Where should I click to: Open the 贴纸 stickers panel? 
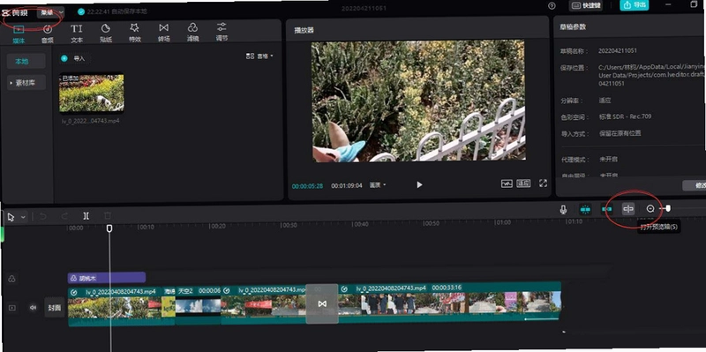106,33
